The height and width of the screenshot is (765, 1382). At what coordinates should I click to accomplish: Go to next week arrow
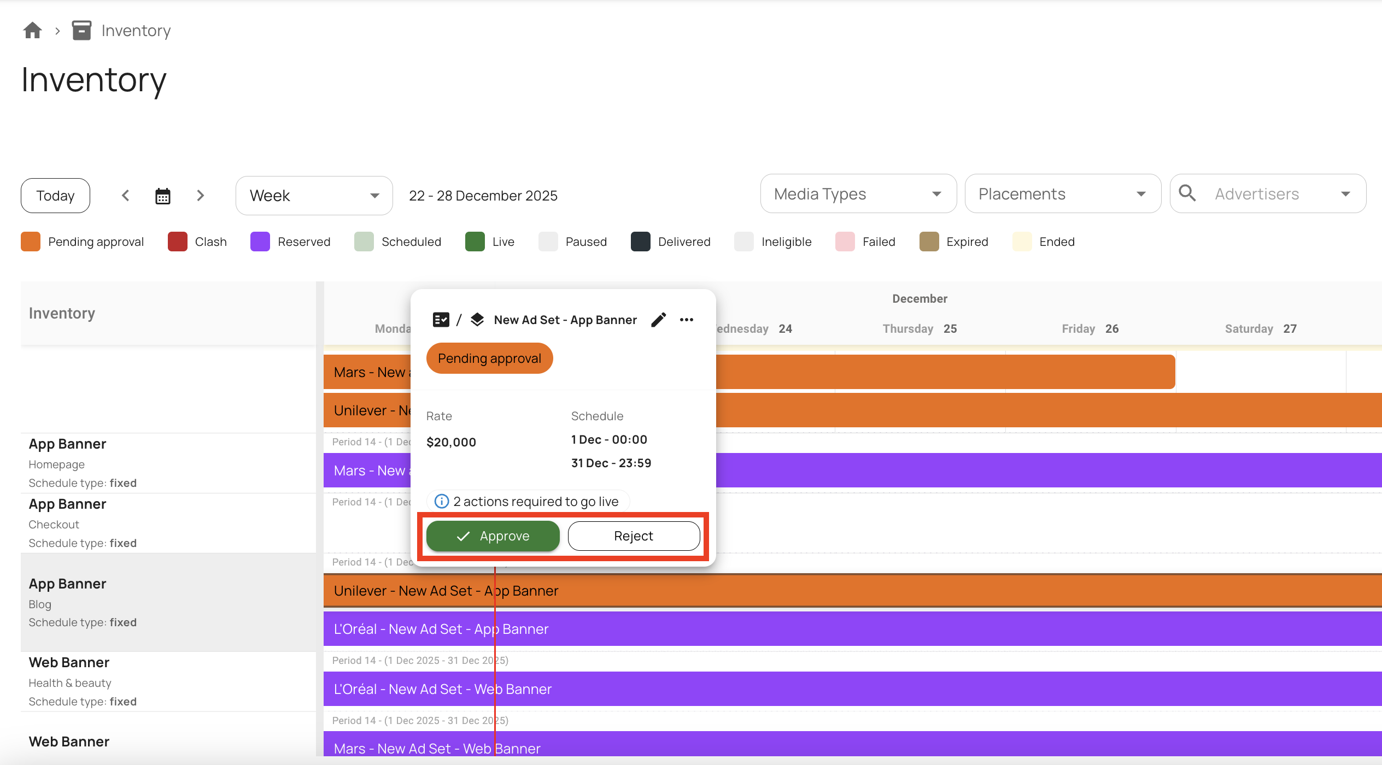[200, 196]
